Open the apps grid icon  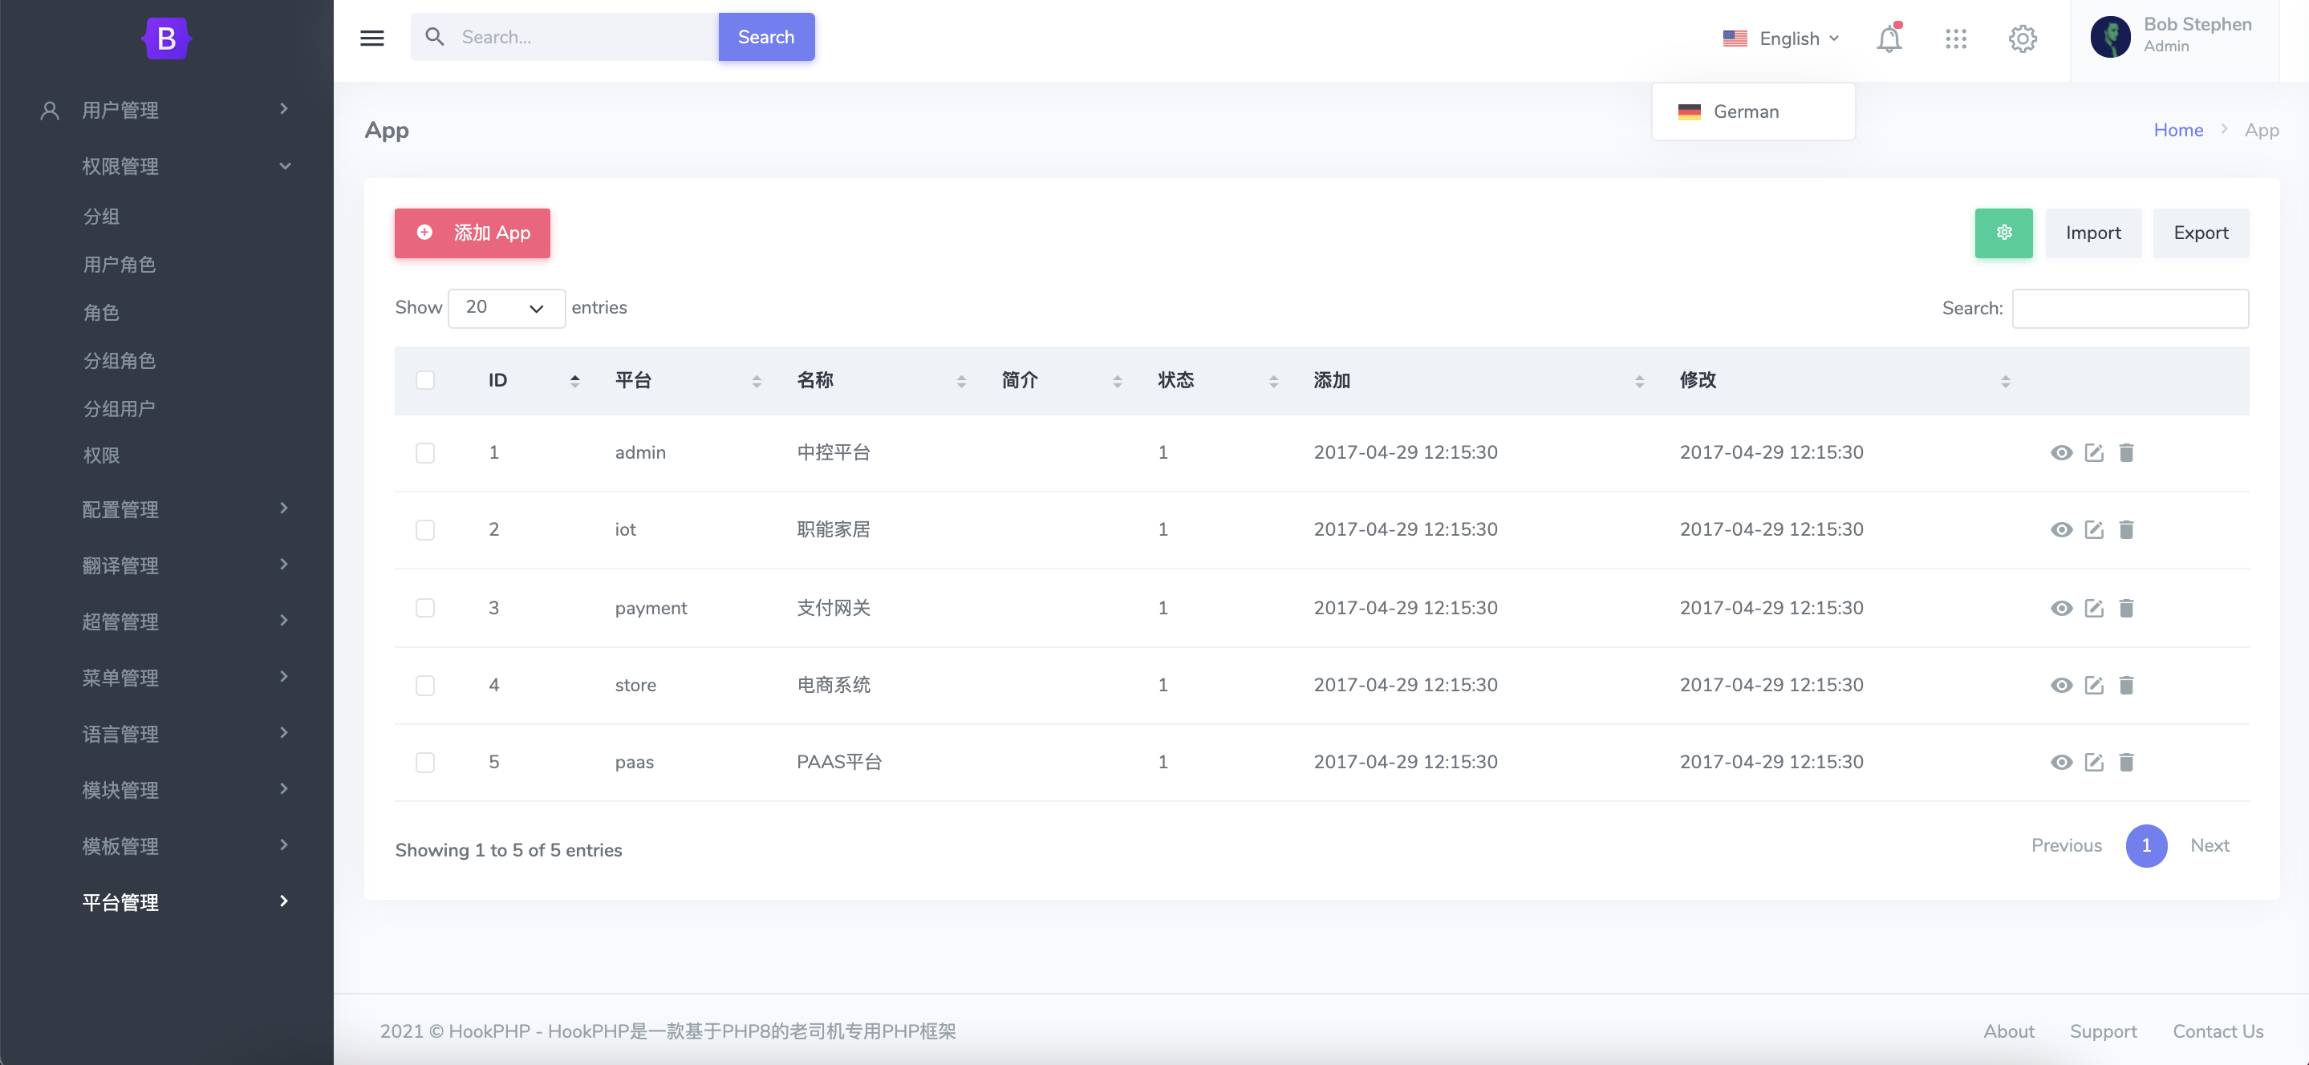[1956, 38]
